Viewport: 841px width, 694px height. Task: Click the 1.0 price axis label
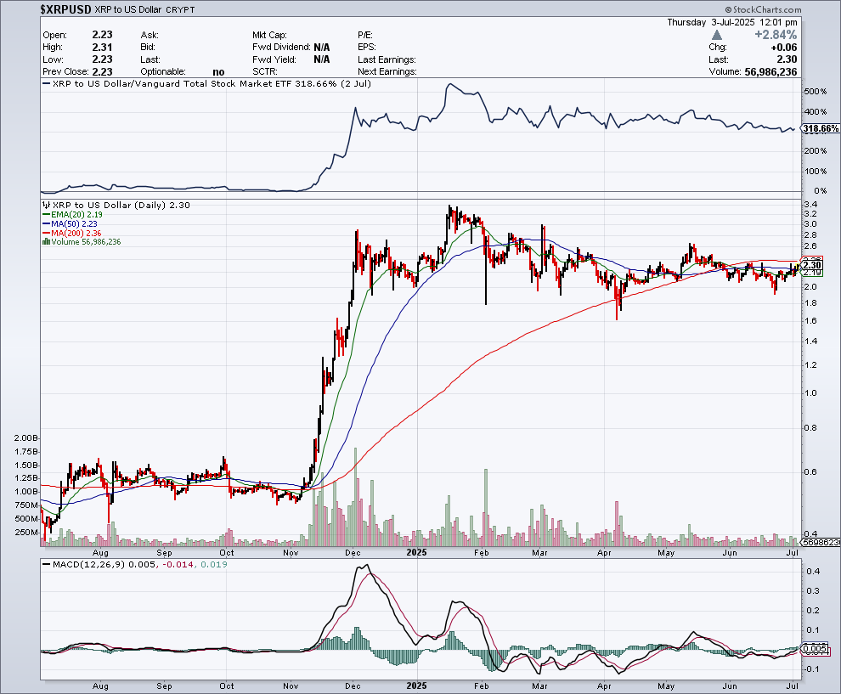coord(810,393)
